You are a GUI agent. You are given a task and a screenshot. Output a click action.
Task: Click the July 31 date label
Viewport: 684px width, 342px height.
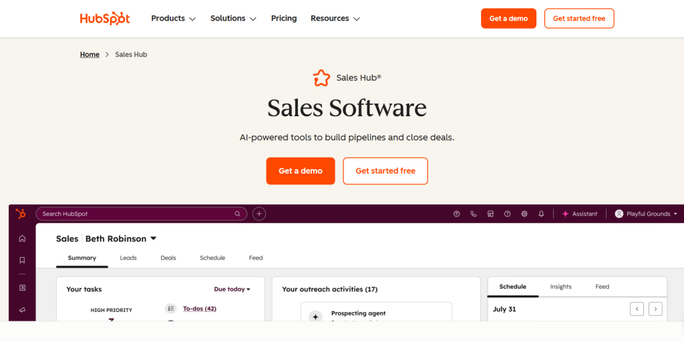point(504,309)
